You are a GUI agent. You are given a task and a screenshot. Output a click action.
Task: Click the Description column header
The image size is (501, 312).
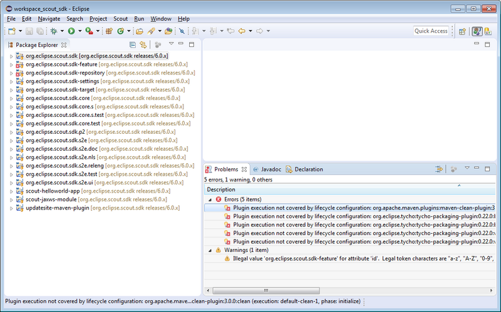[350, 189]
